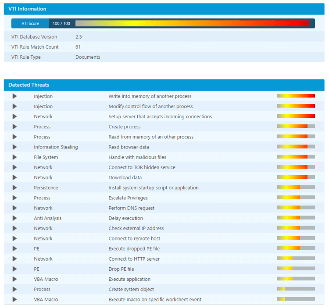This screenshot has height=308, width=329.
Task: Expand the 'Write into memory of another process' row
Action: (14, 96)
